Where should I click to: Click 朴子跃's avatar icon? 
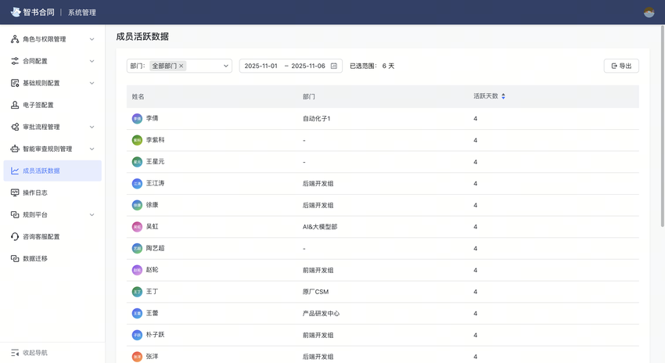pyautogui.click(x=137, y=335)
